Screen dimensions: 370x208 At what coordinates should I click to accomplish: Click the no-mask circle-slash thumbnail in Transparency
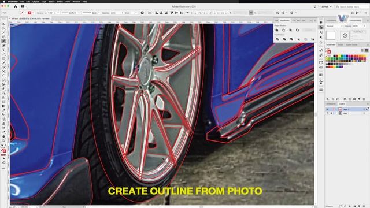(x=345, y=36)
